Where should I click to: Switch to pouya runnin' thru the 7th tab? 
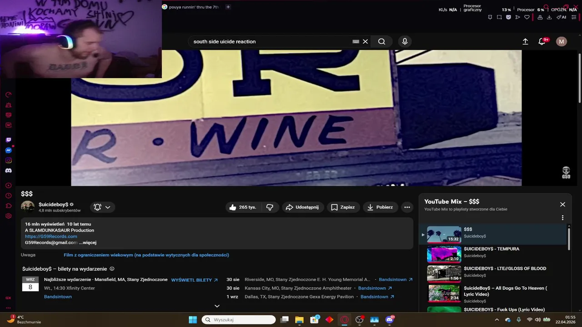click(191, 7)
